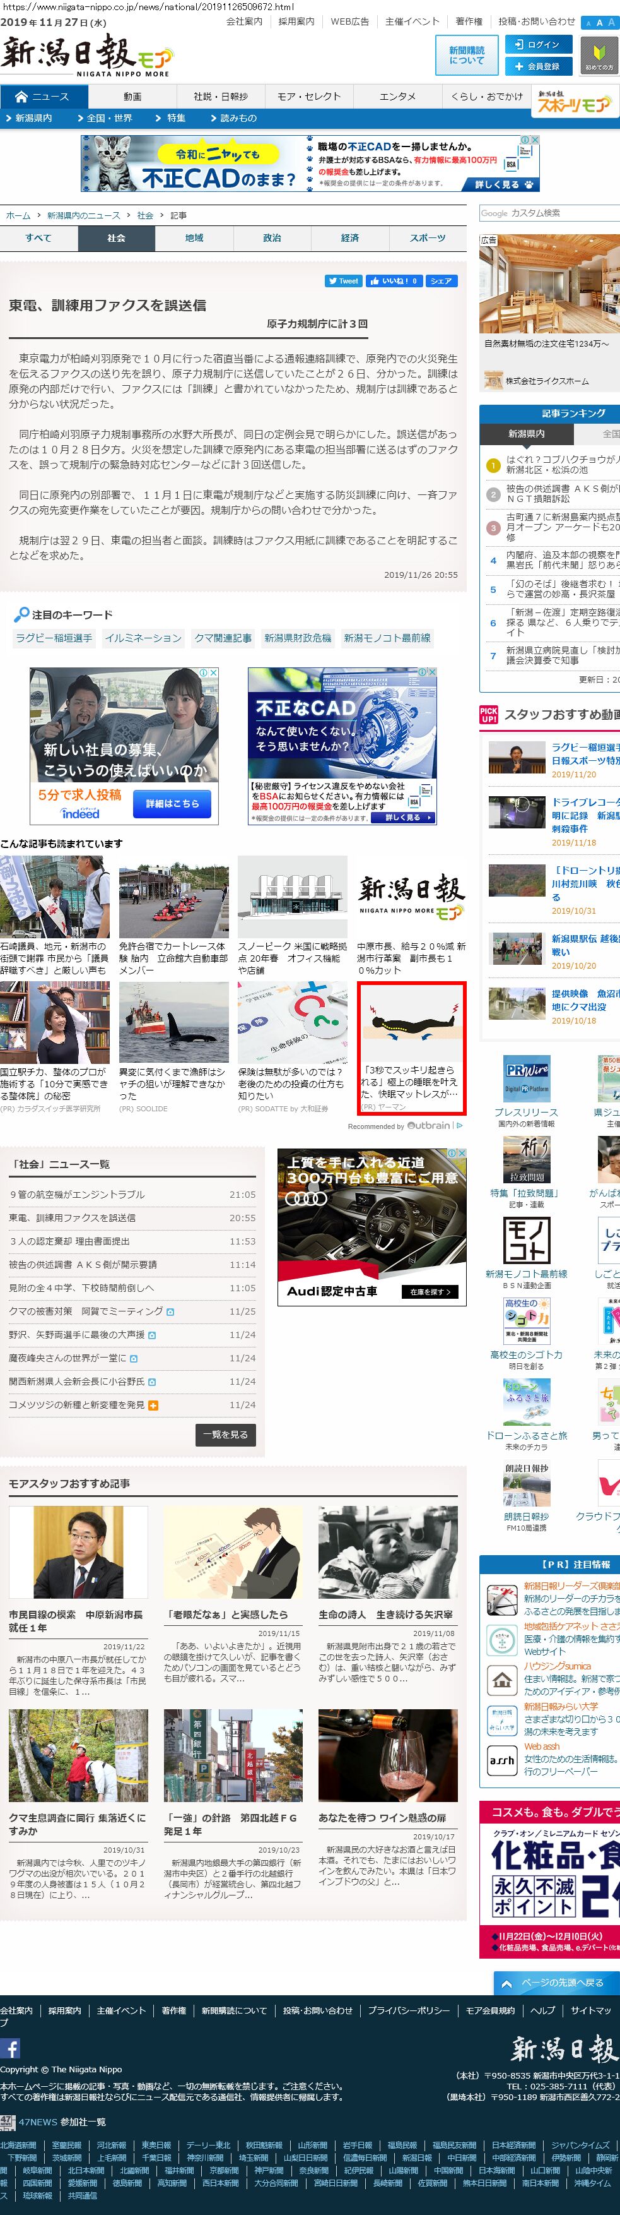This screenshot has width=620, height=2215.
Task: Select the largest font size A
Action: (x=611, y=23)
